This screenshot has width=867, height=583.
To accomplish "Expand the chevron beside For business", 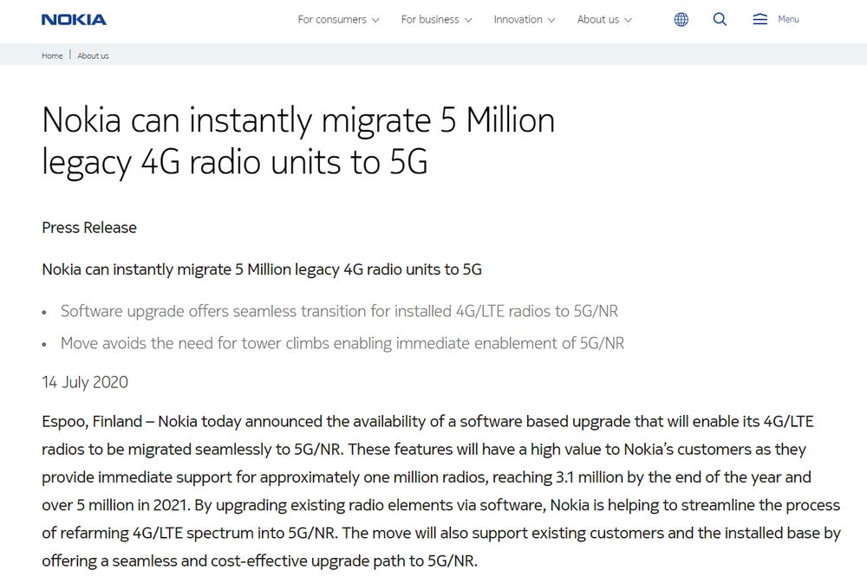I will coord(468,21).
